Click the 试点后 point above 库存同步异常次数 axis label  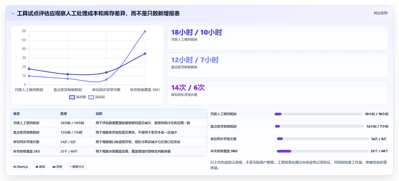point(106,80)
